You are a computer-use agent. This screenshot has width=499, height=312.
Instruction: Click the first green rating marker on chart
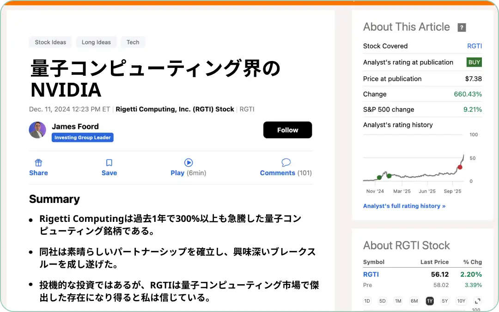[379, 177]
